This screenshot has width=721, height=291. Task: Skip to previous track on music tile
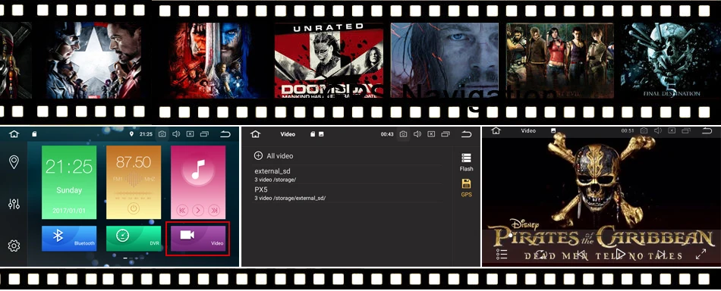[x=183, y=210]
